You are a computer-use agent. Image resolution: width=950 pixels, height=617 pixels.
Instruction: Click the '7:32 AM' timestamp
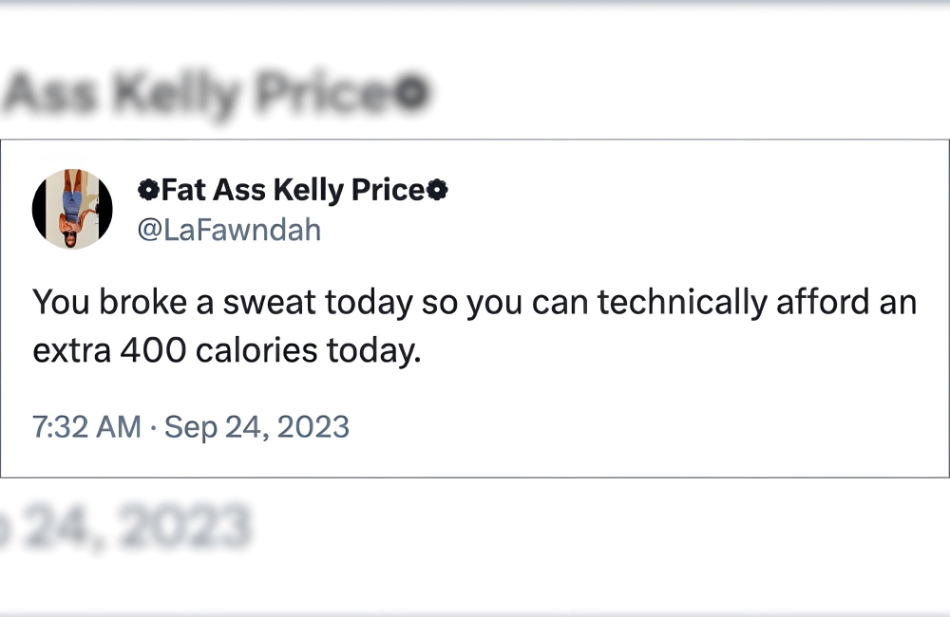86,426
